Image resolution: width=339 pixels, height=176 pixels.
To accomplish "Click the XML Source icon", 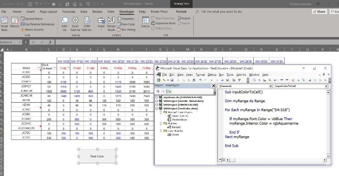I will 145,21.
